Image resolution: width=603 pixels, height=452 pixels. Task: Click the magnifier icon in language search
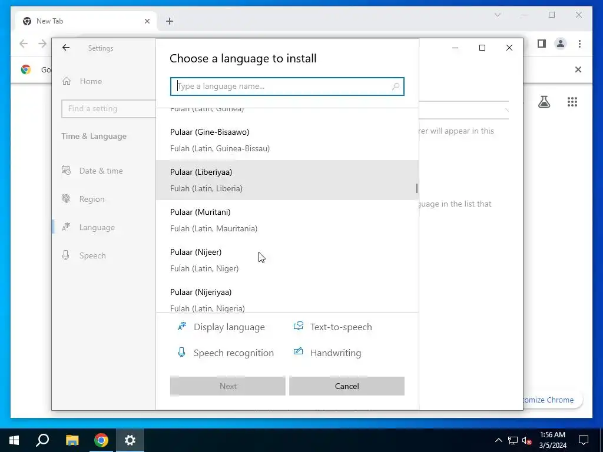pos(395,87)
